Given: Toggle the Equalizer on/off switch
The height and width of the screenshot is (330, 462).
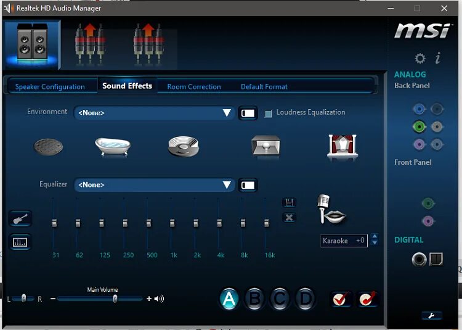Looking at the screenshot, I should [x=248, y=185].
